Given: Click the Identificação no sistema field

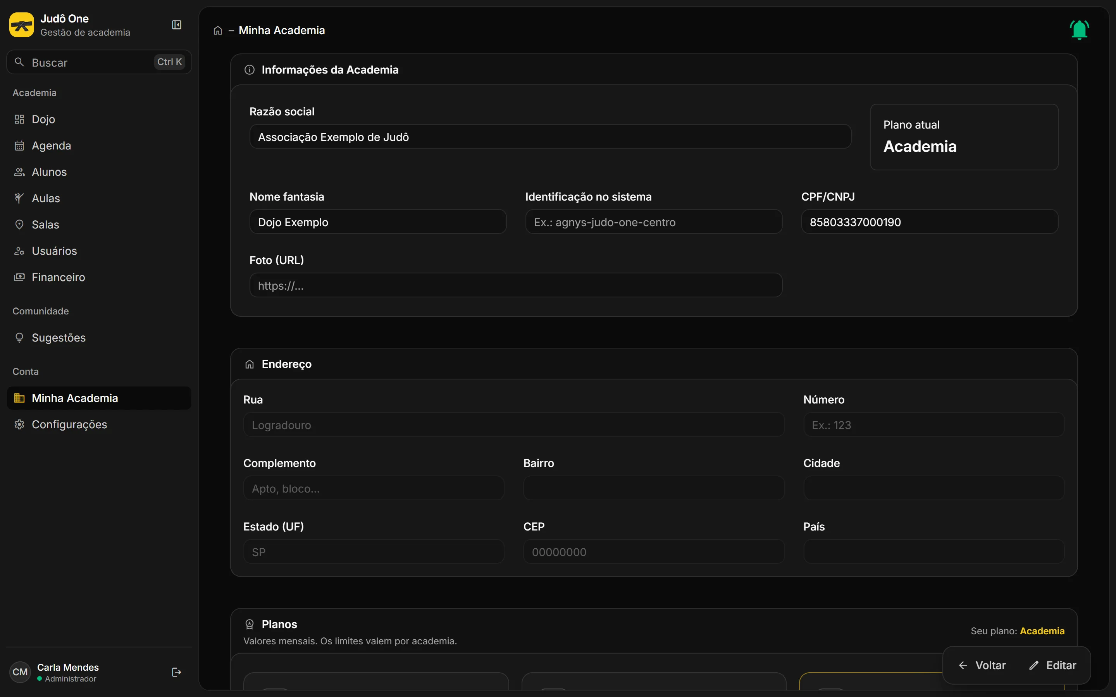Looking at the screenshot, I should click(653, 222).
